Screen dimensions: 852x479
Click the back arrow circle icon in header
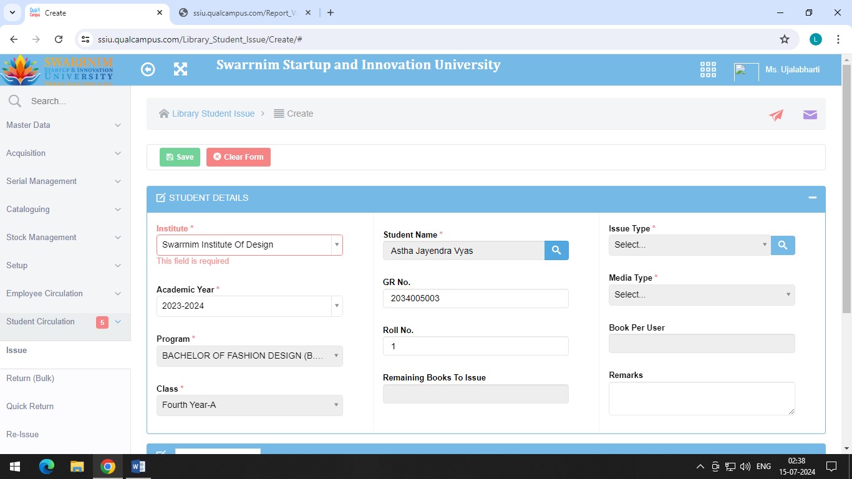[148, 69]
